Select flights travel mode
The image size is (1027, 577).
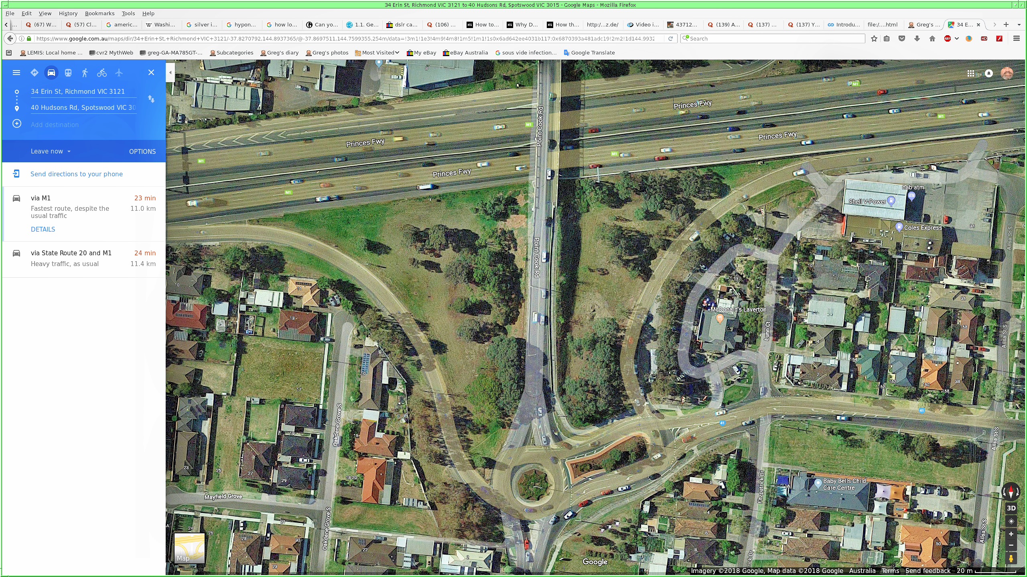coord(119,73)
